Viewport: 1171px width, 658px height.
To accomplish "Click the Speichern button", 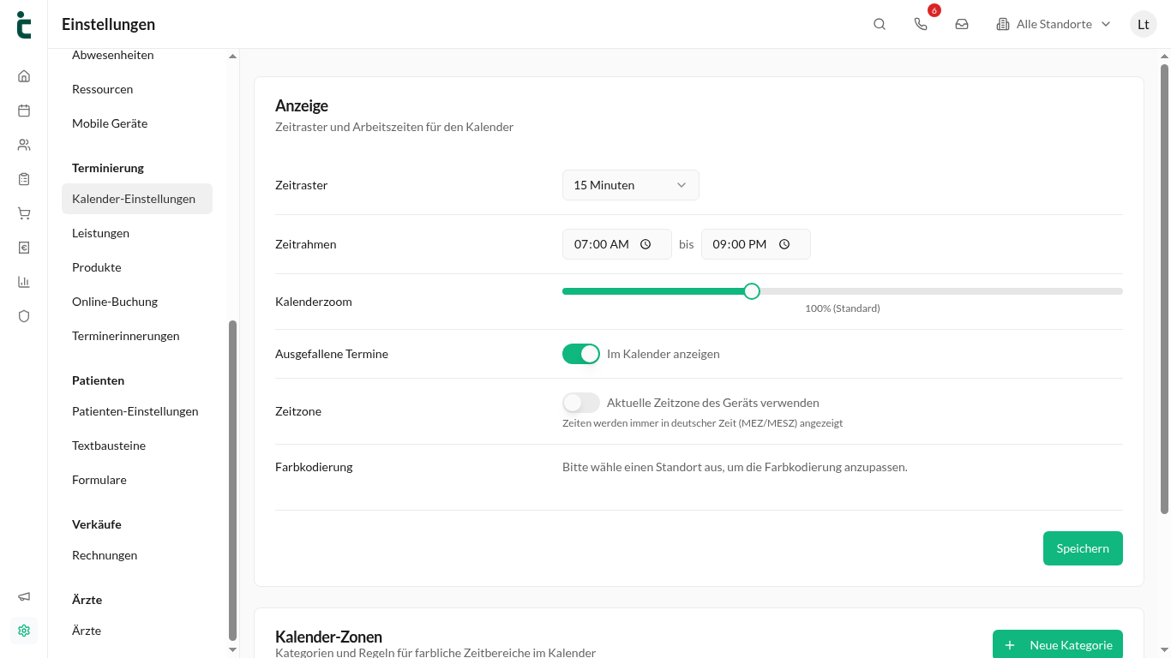I will [1083, 548].
